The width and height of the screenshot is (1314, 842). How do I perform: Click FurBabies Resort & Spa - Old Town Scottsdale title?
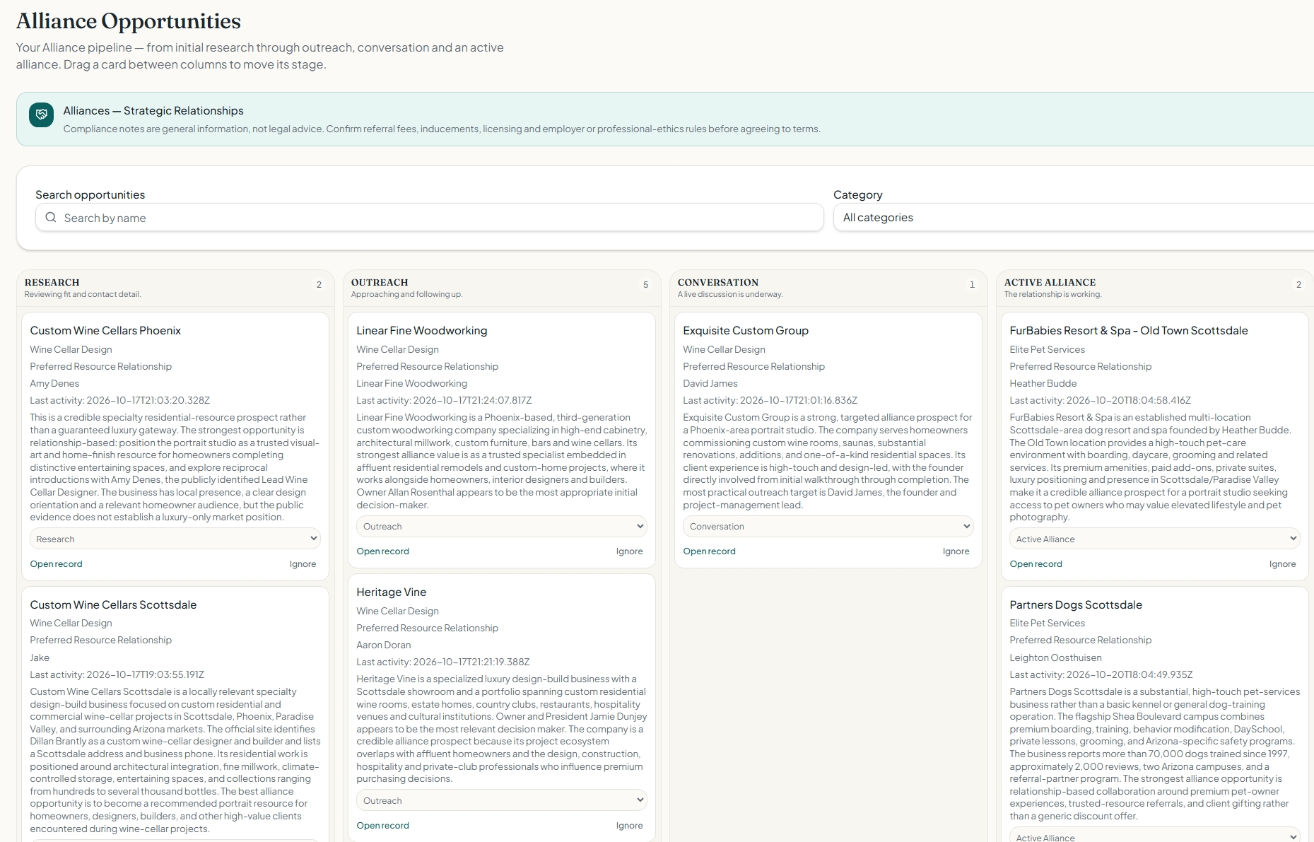click(x=1129, y=330)
